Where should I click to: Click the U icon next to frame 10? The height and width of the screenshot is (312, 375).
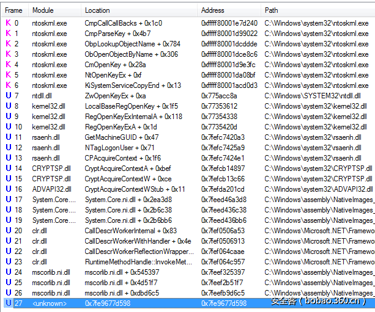(x=9, y=127)
